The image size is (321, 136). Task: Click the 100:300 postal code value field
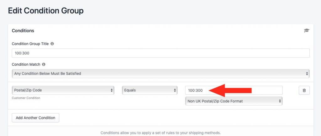(x=234, y=90)
